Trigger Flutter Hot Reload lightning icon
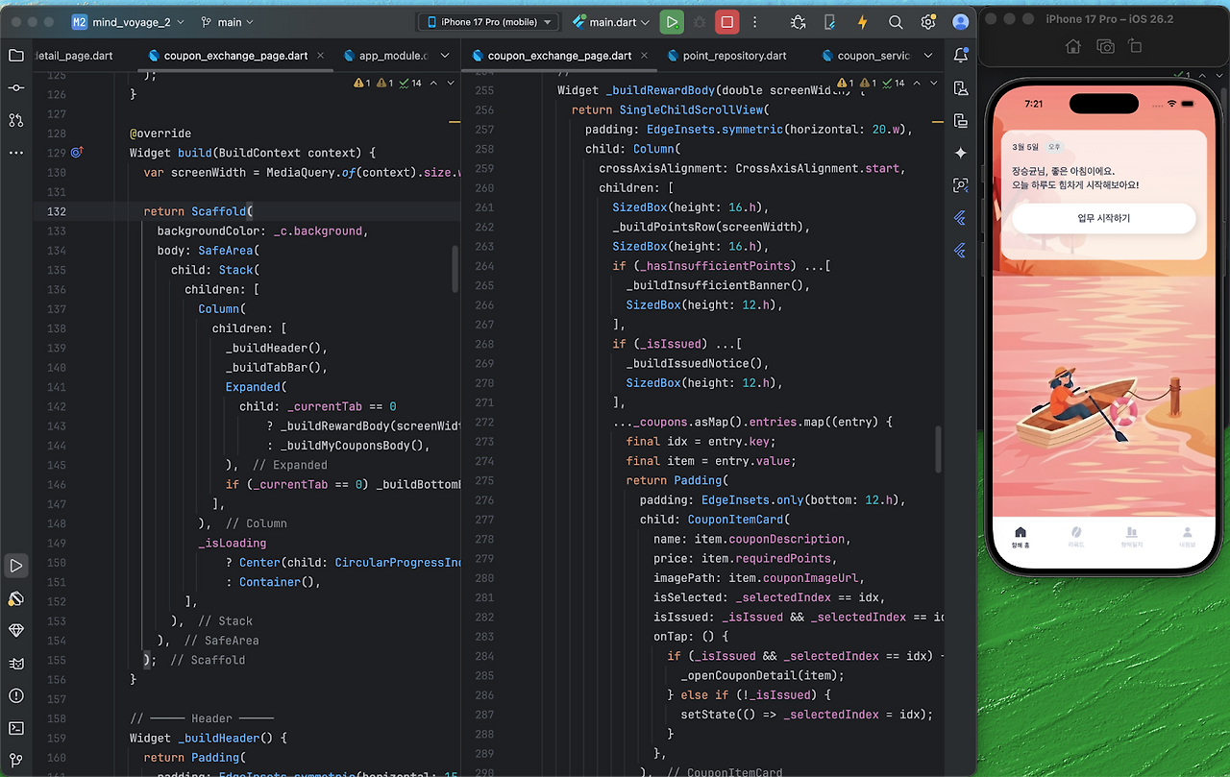The image size is (1230, 777). pyautogui.click(x=862, y=22)
